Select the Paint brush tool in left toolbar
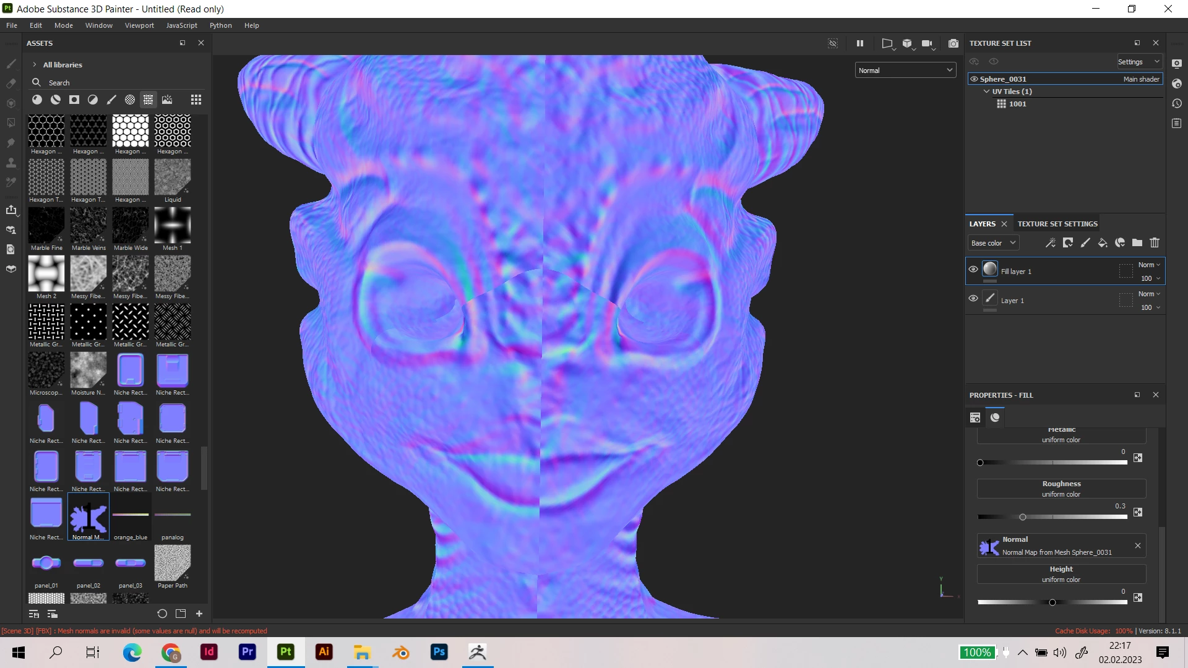Image resolution: width=1188 pixels, height=668 pixels. [11, 64]
